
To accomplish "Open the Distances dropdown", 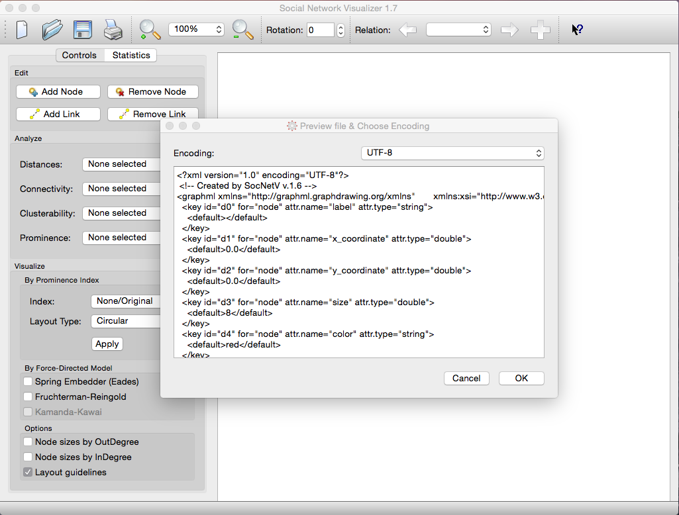I will tap(121, 164).
